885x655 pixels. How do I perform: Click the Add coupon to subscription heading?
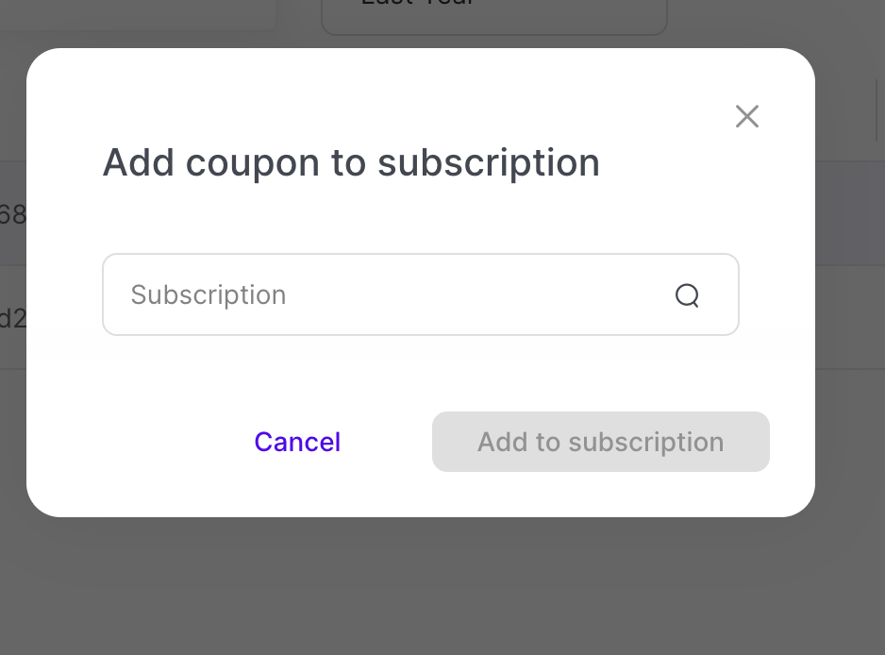tap(351, 162)
